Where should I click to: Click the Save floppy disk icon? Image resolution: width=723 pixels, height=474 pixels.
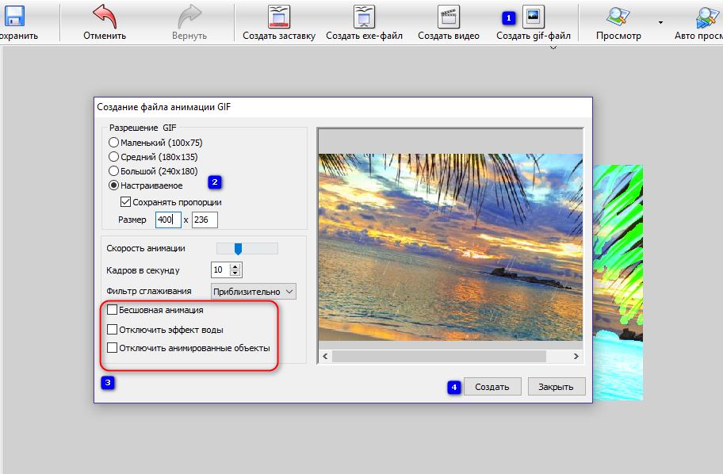14,16
